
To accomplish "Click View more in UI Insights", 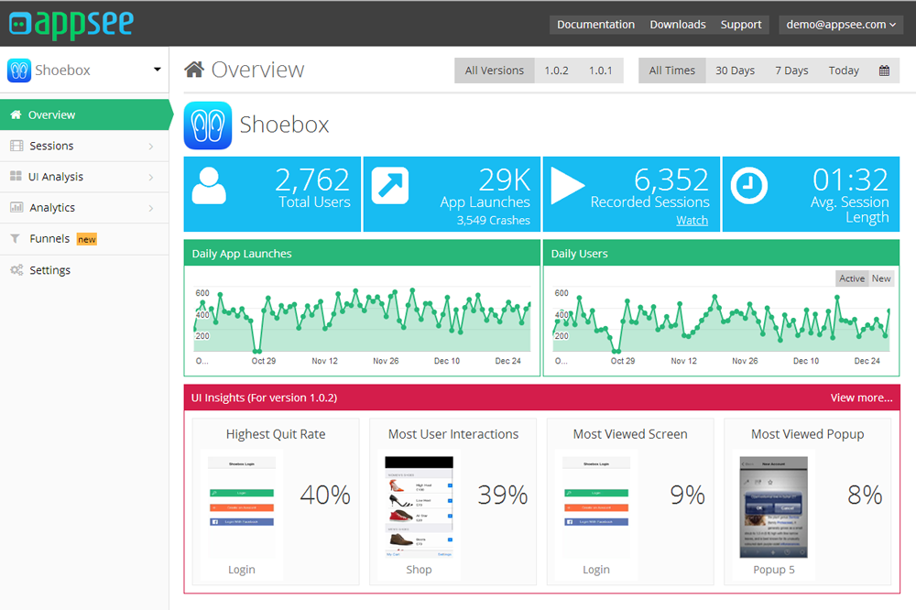I will tap(861, 398).
